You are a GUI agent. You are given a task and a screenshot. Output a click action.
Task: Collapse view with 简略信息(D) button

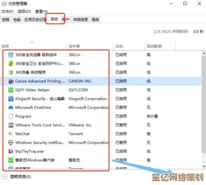(17, 177)
